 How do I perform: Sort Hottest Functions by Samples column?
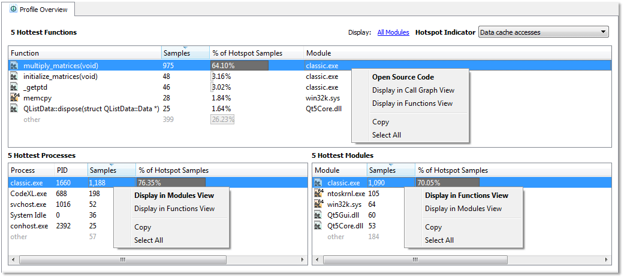185,53
